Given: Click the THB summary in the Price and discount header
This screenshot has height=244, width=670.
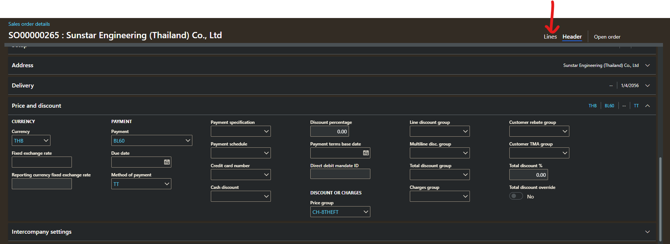Looking at the screenshot, I should click(x=593, y=106).
